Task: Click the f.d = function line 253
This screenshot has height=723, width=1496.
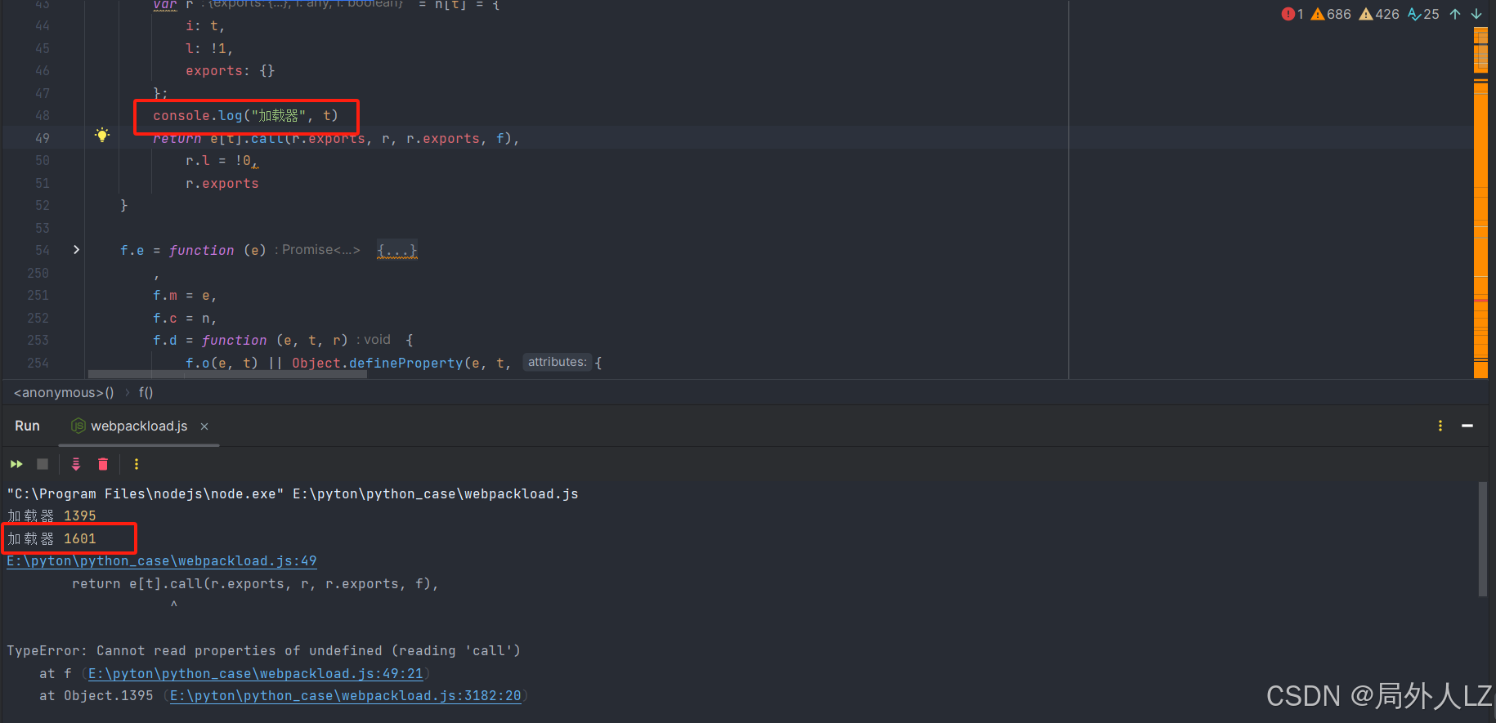Action: (x=283, y=340)
